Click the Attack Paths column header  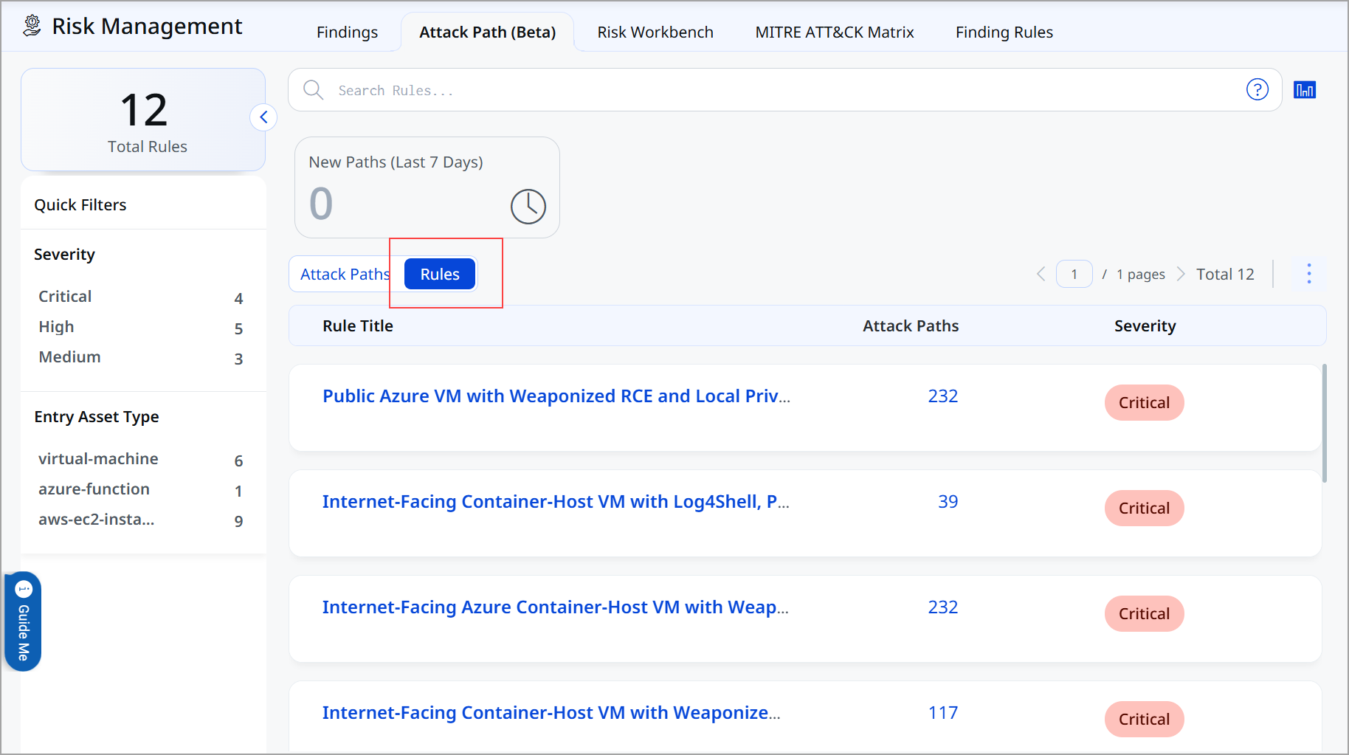click(x=911, y=326)
